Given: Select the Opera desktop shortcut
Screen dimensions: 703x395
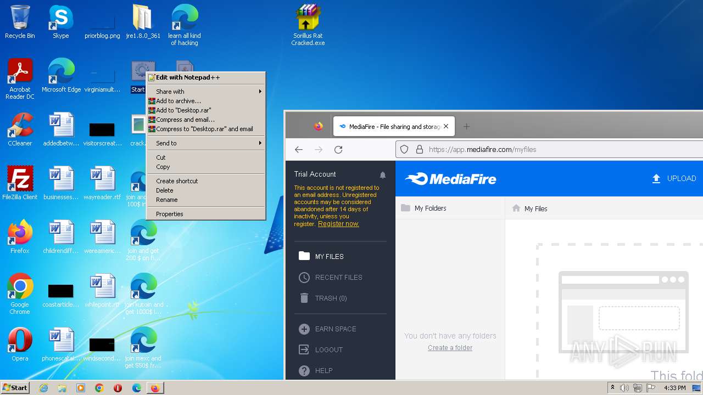Looking at the screenshot, I should pyautogui.click(x=20, y=345).
